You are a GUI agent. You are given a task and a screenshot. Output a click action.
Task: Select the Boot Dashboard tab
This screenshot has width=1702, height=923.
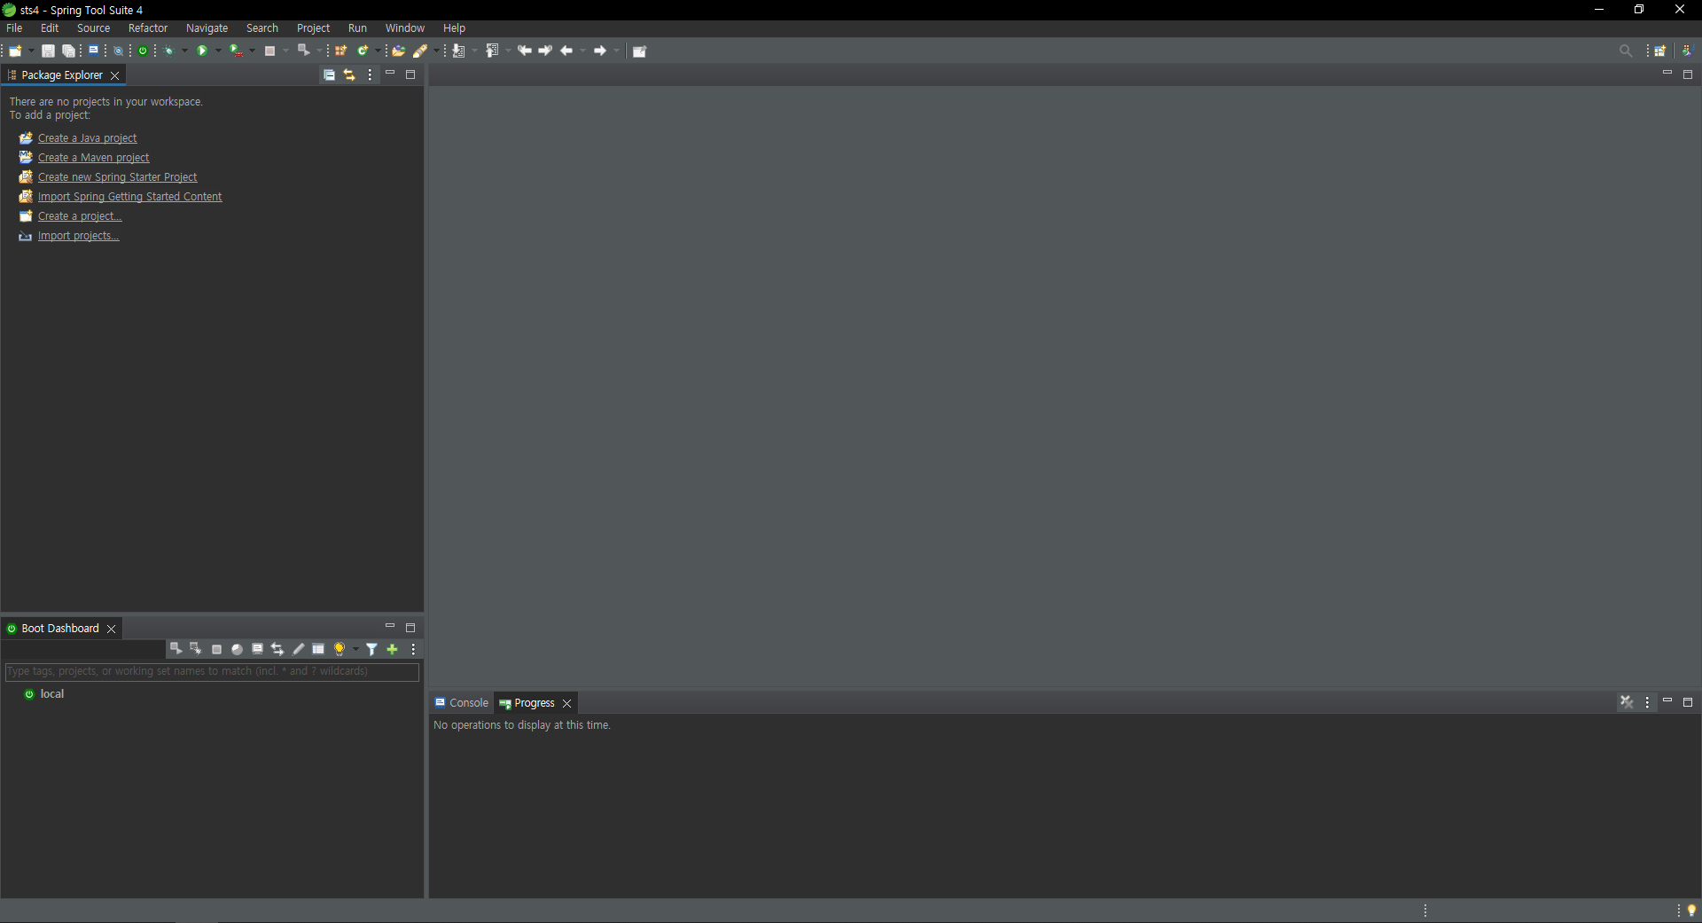tap(59, 629)
